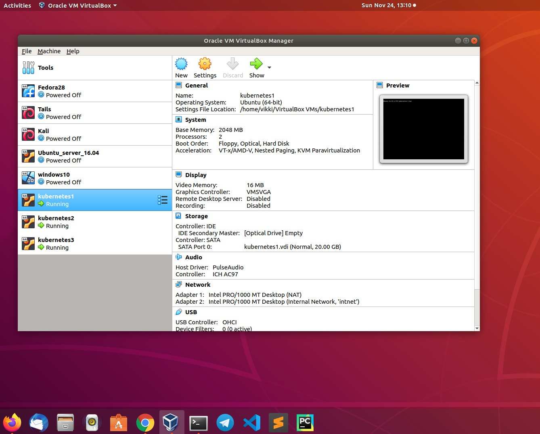Select the Tails VM icon
Screen dimensions: 540x434
point(28,113)
